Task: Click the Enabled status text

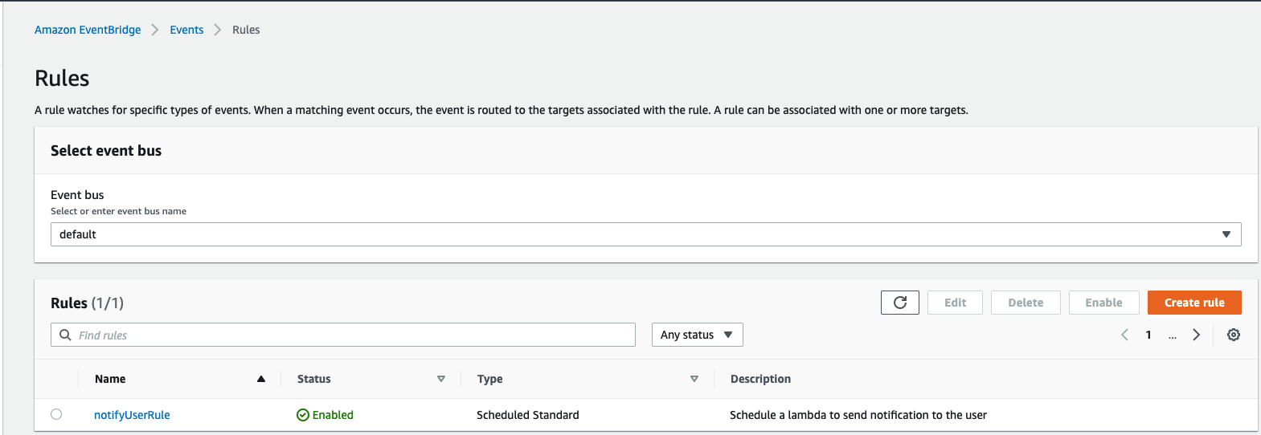Action: [333, 415]
